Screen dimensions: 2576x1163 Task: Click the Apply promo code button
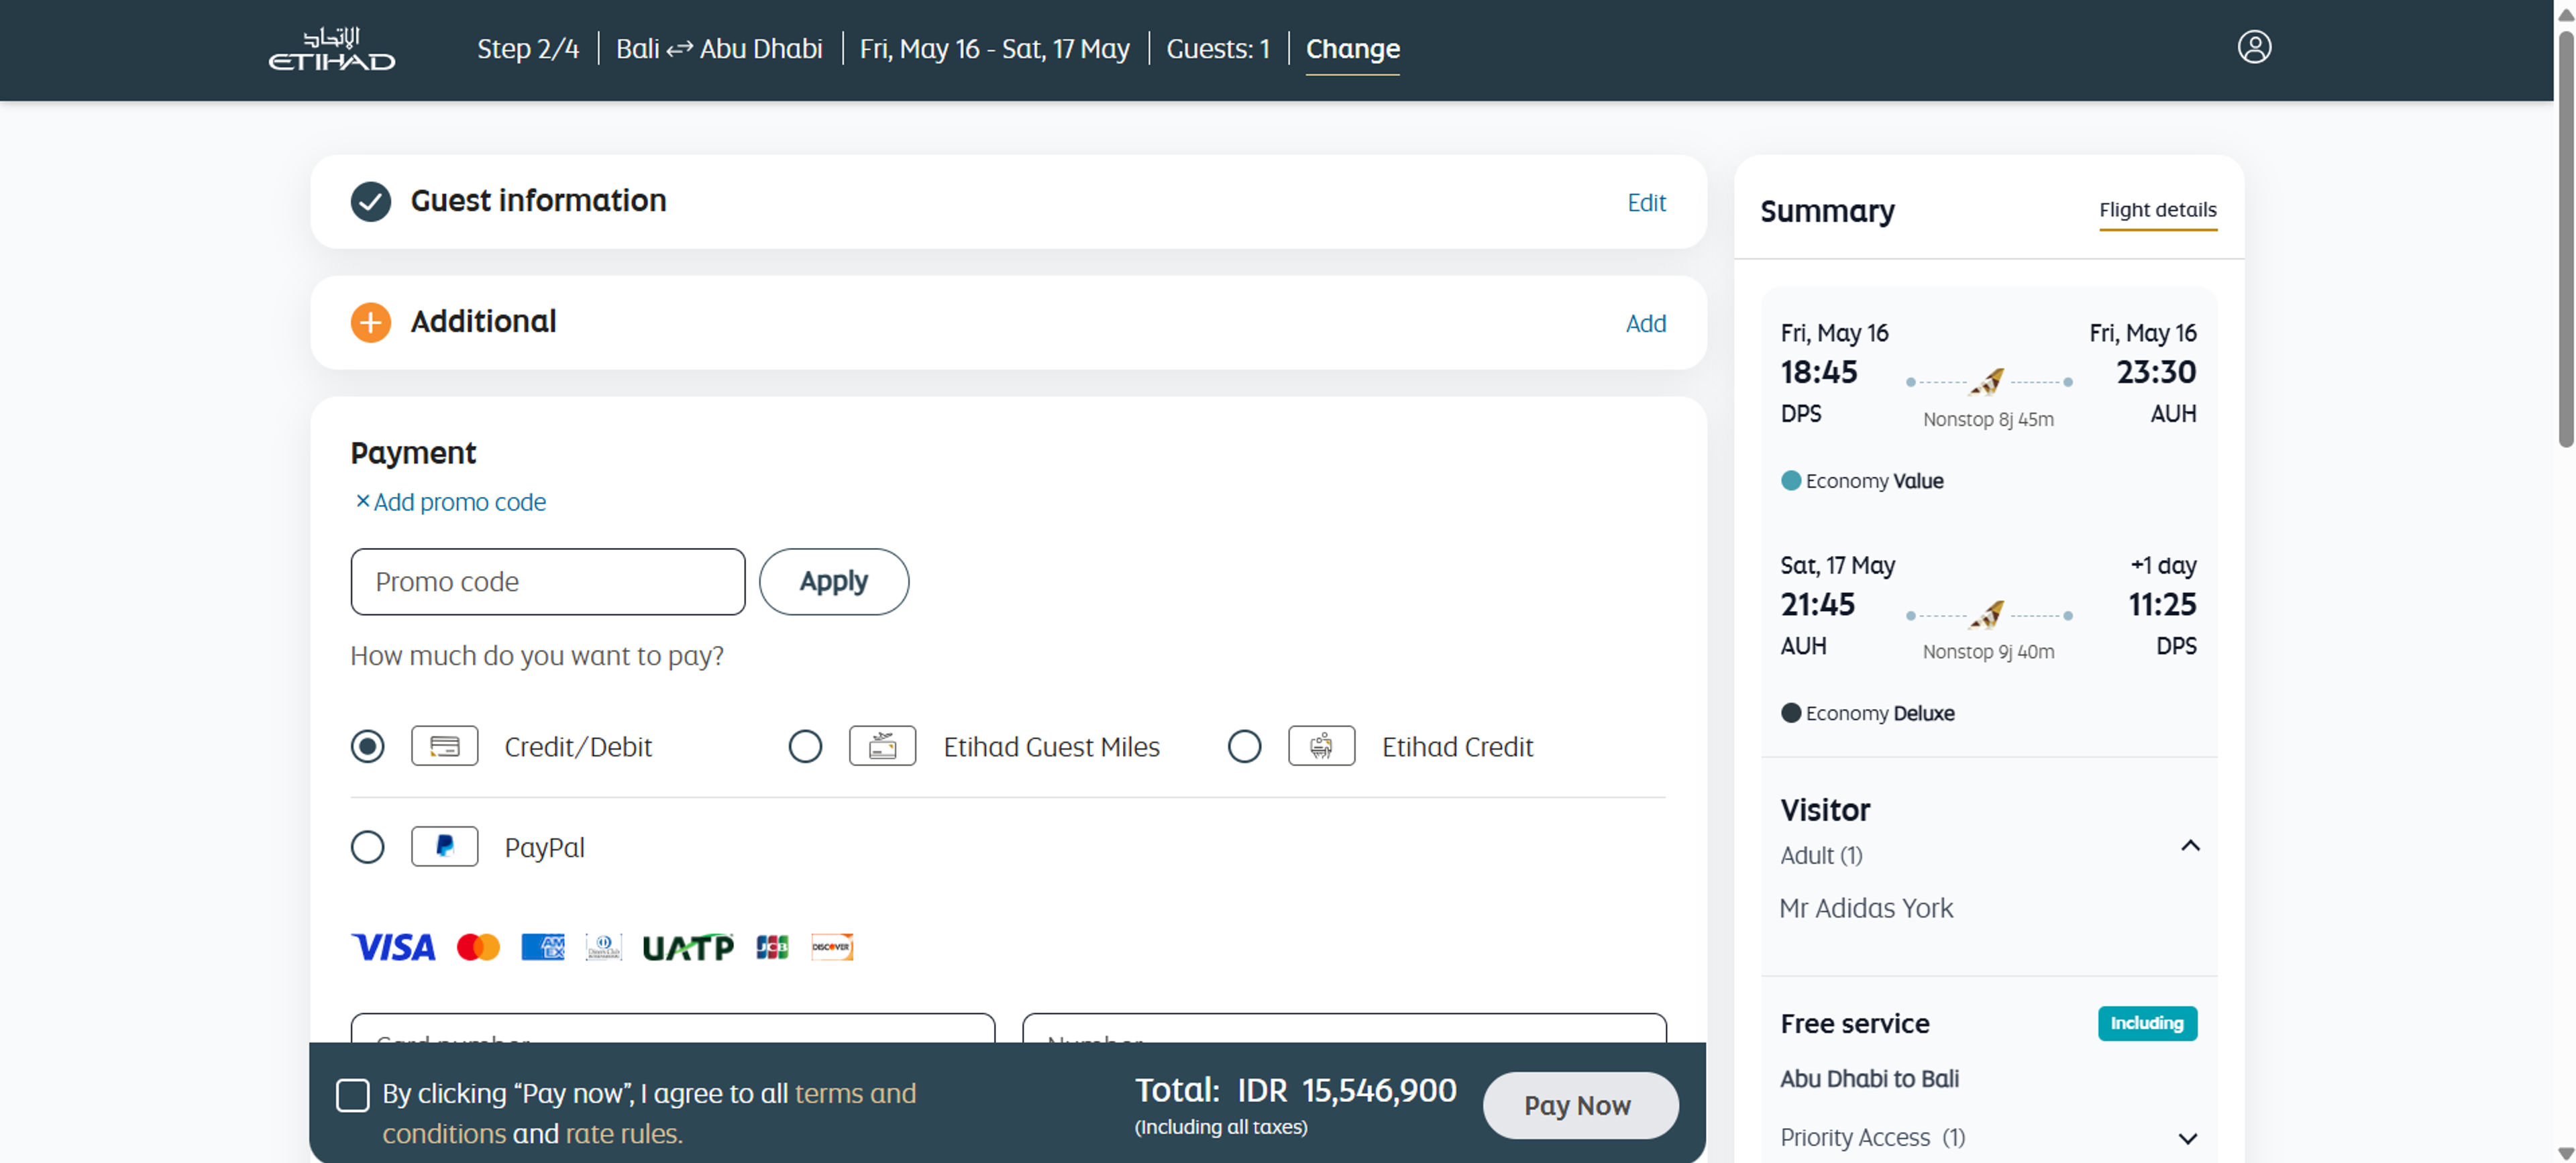[833, 581]
